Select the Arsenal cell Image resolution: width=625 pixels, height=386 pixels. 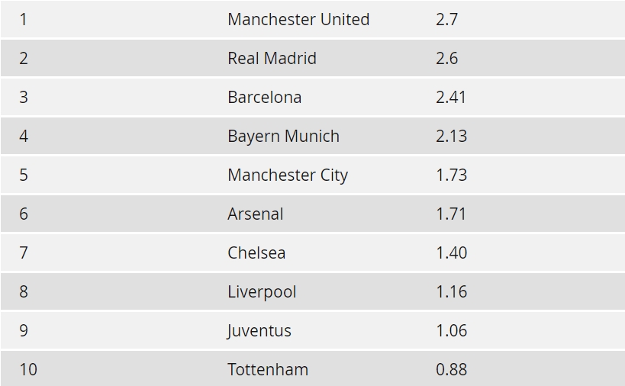coord(255,214)
